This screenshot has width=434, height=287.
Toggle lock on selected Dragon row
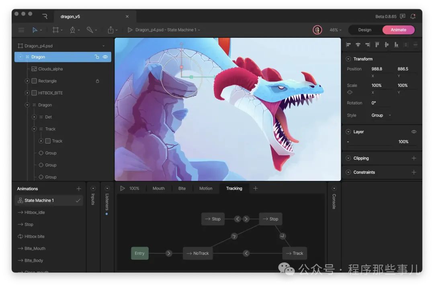97,57
